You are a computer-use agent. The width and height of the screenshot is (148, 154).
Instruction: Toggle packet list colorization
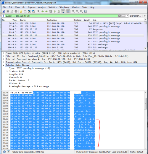pos(68,11)
